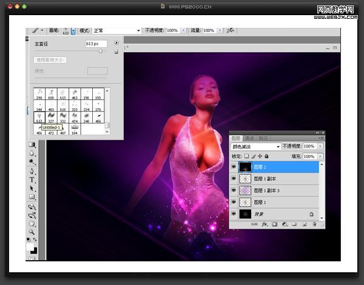Image resolution: width=364 pixels, height=285 pixels.
Task: Hide the 背景 layer eye icon
Action: click(x=234, y=214)
